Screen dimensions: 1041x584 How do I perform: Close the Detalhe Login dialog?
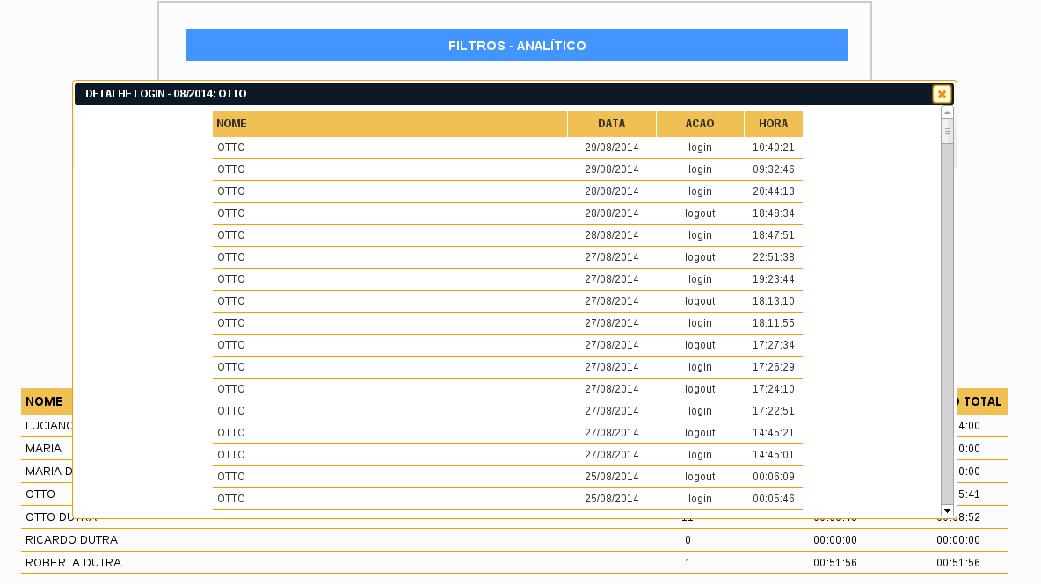(x=942, y=94)
